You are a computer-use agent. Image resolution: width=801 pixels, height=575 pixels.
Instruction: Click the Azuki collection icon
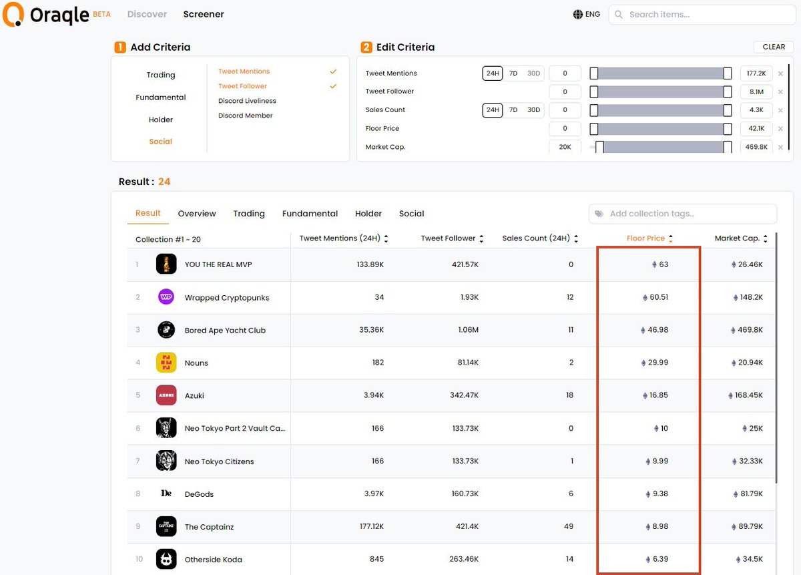point(166,395)
